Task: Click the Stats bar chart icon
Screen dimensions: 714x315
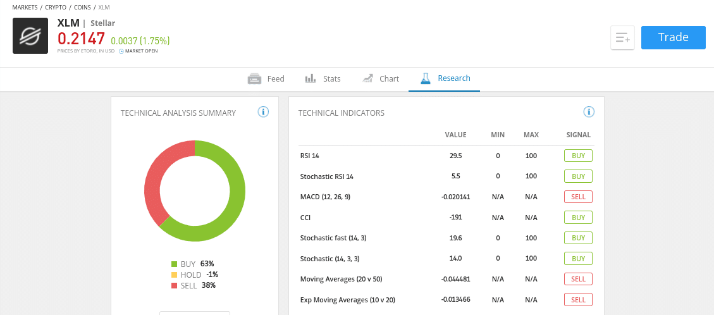Action: [x=311, y=78]
